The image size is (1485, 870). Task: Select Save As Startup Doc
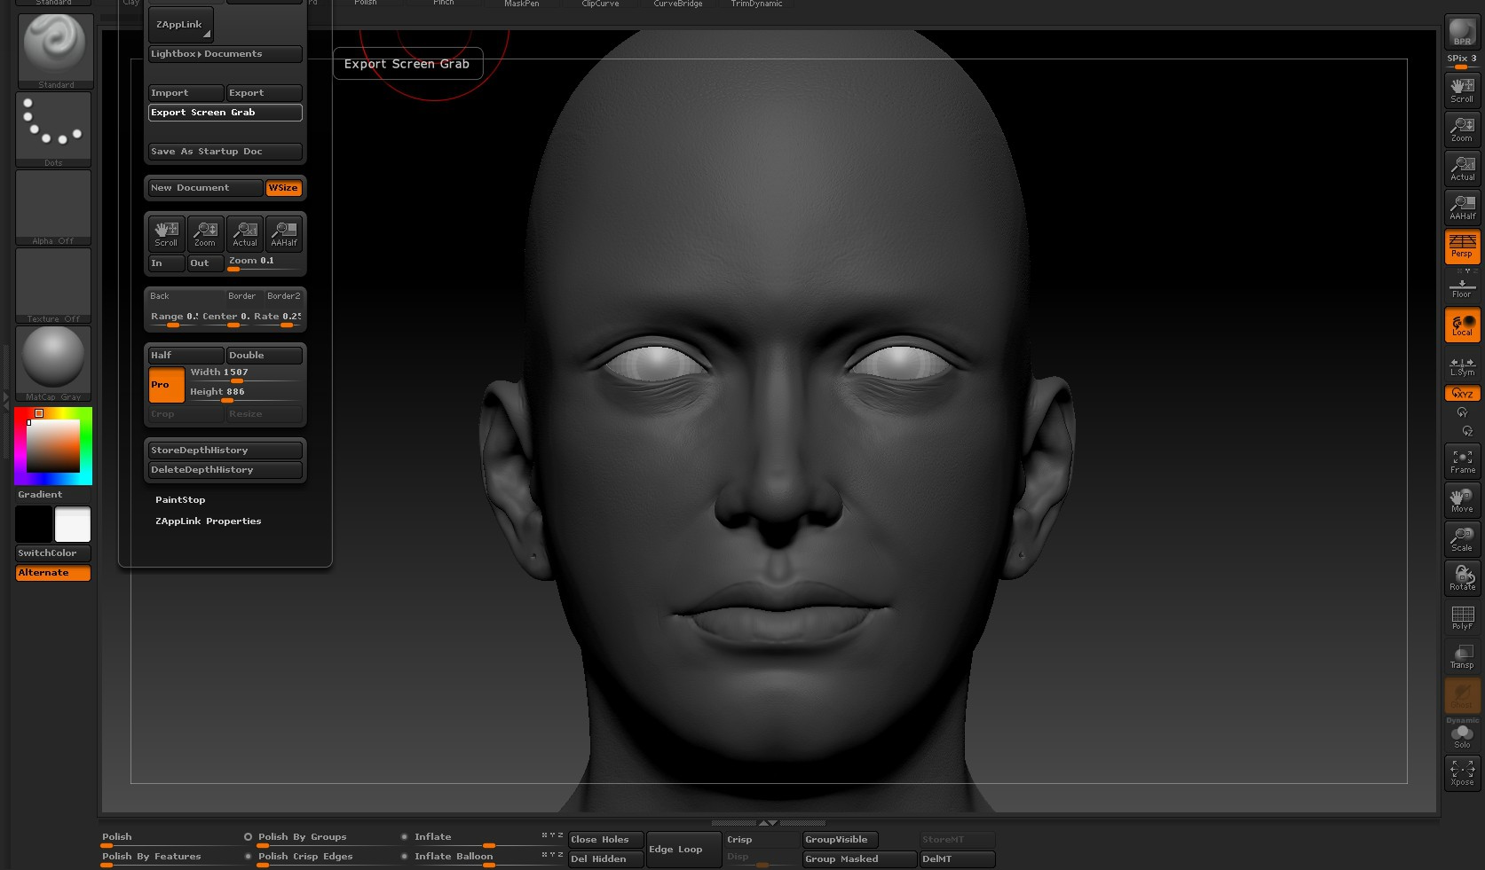(225, 152)
